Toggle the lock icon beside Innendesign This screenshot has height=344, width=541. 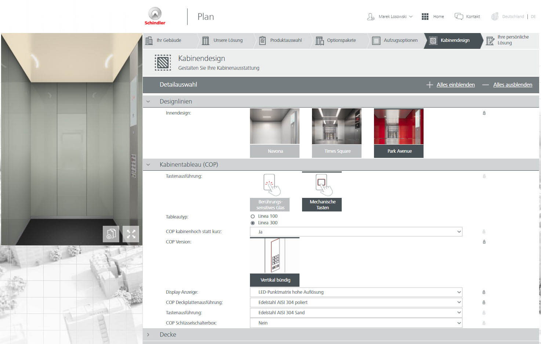coord(484,113)
